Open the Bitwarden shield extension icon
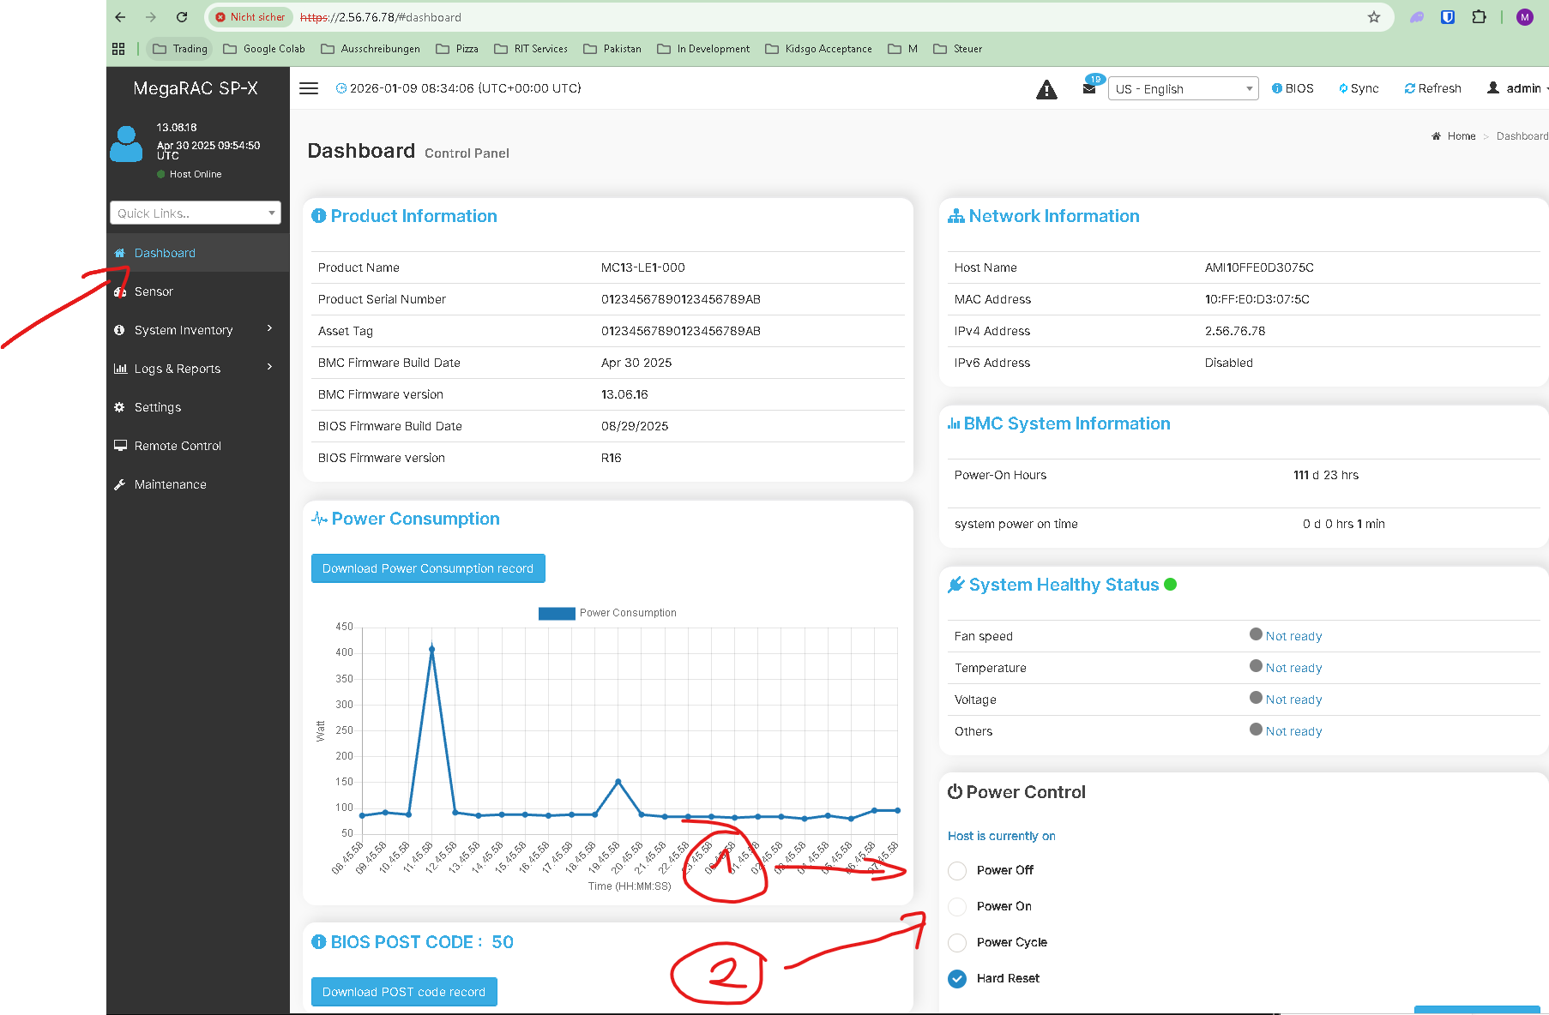Image resolution: width=1549 pixels, height=1015 pixels. point(1448,17)
